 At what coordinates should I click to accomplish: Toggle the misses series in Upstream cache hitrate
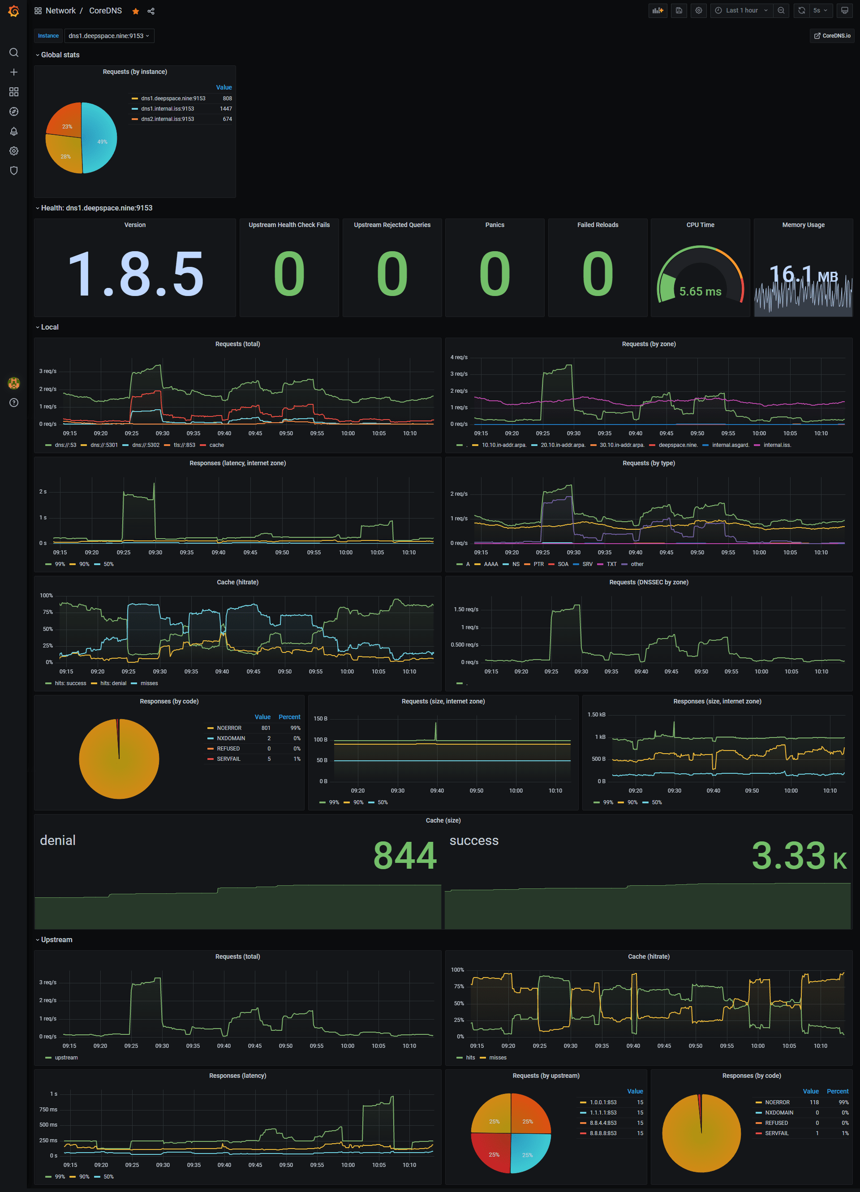pyautogui.click(x=497, y=1058)
